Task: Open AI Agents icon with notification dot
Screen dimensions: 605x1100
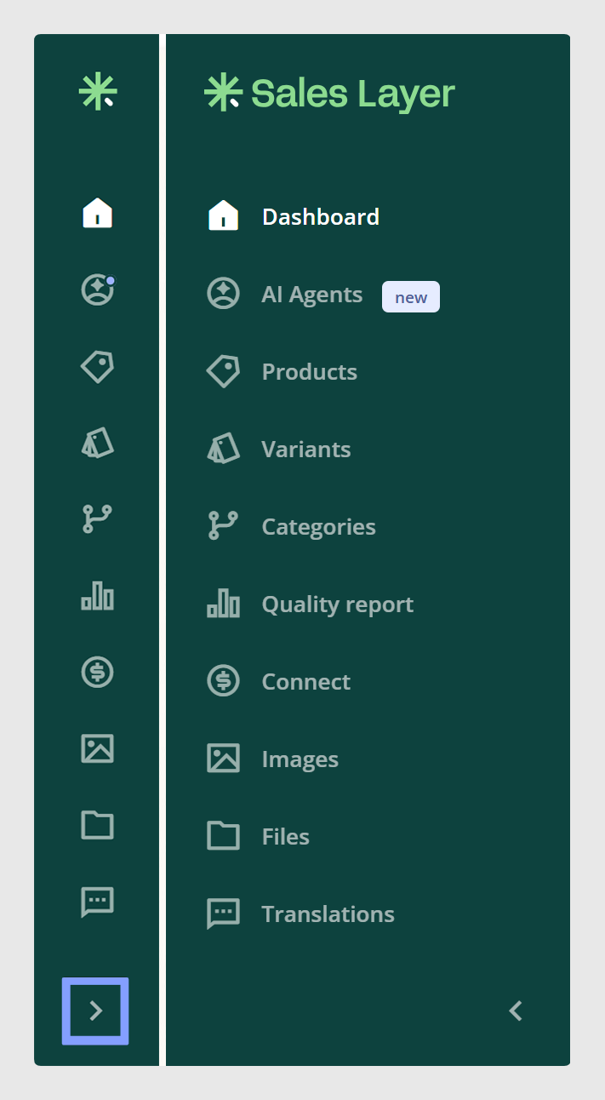Action: coord(97,289)
